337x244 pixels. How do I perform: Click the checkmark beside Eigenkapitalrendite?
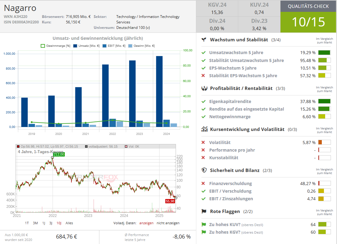click(x=203, y=101)
